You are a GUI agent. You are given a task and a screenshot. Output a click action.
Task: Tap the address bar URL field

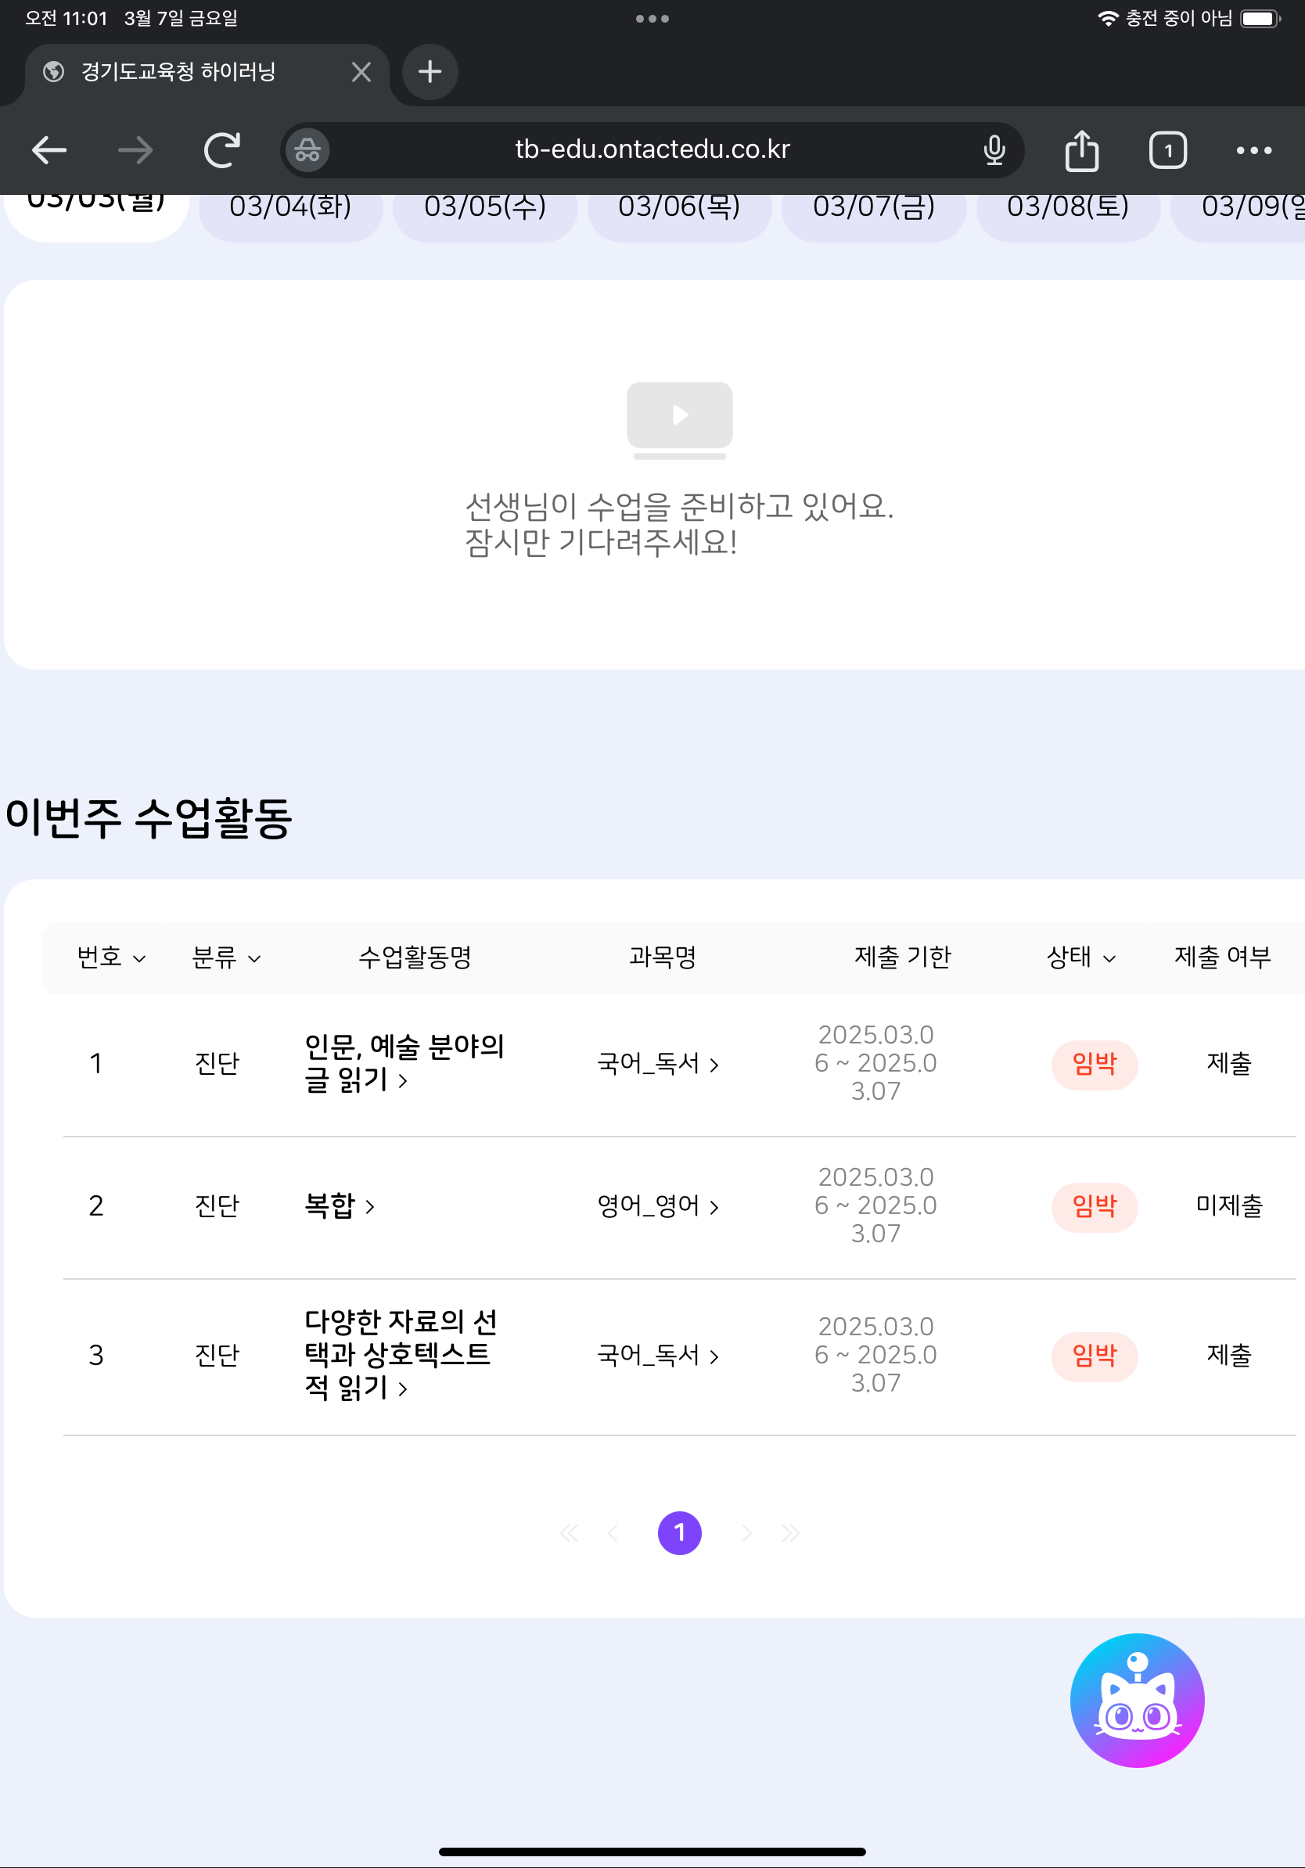(652, 150)
